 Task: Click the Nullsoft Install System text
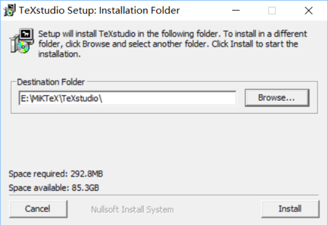(x=132, y=209)
